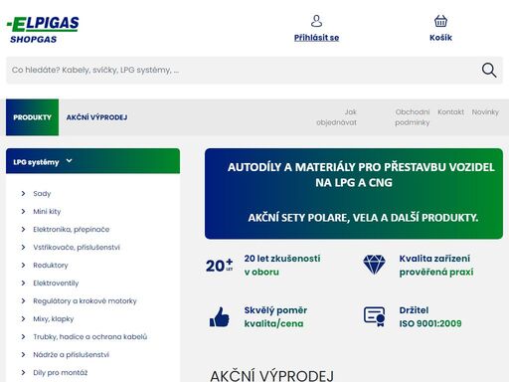Open the Kontakt page link

tap(450, 112)
